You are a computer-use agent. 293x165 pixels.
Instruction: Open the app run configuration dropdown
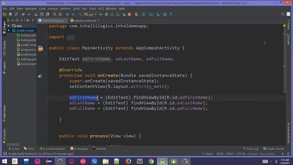[x=91, y=14]
